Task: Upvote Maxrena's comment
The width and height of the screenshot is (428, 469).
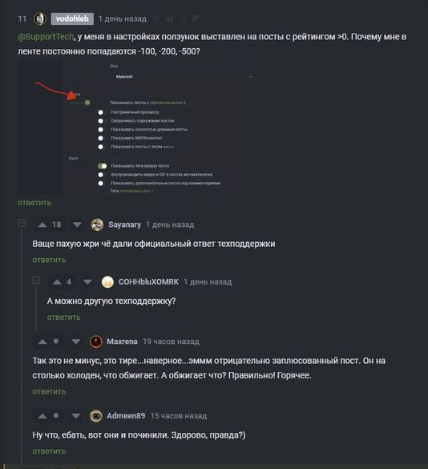Action: [42, 342]
